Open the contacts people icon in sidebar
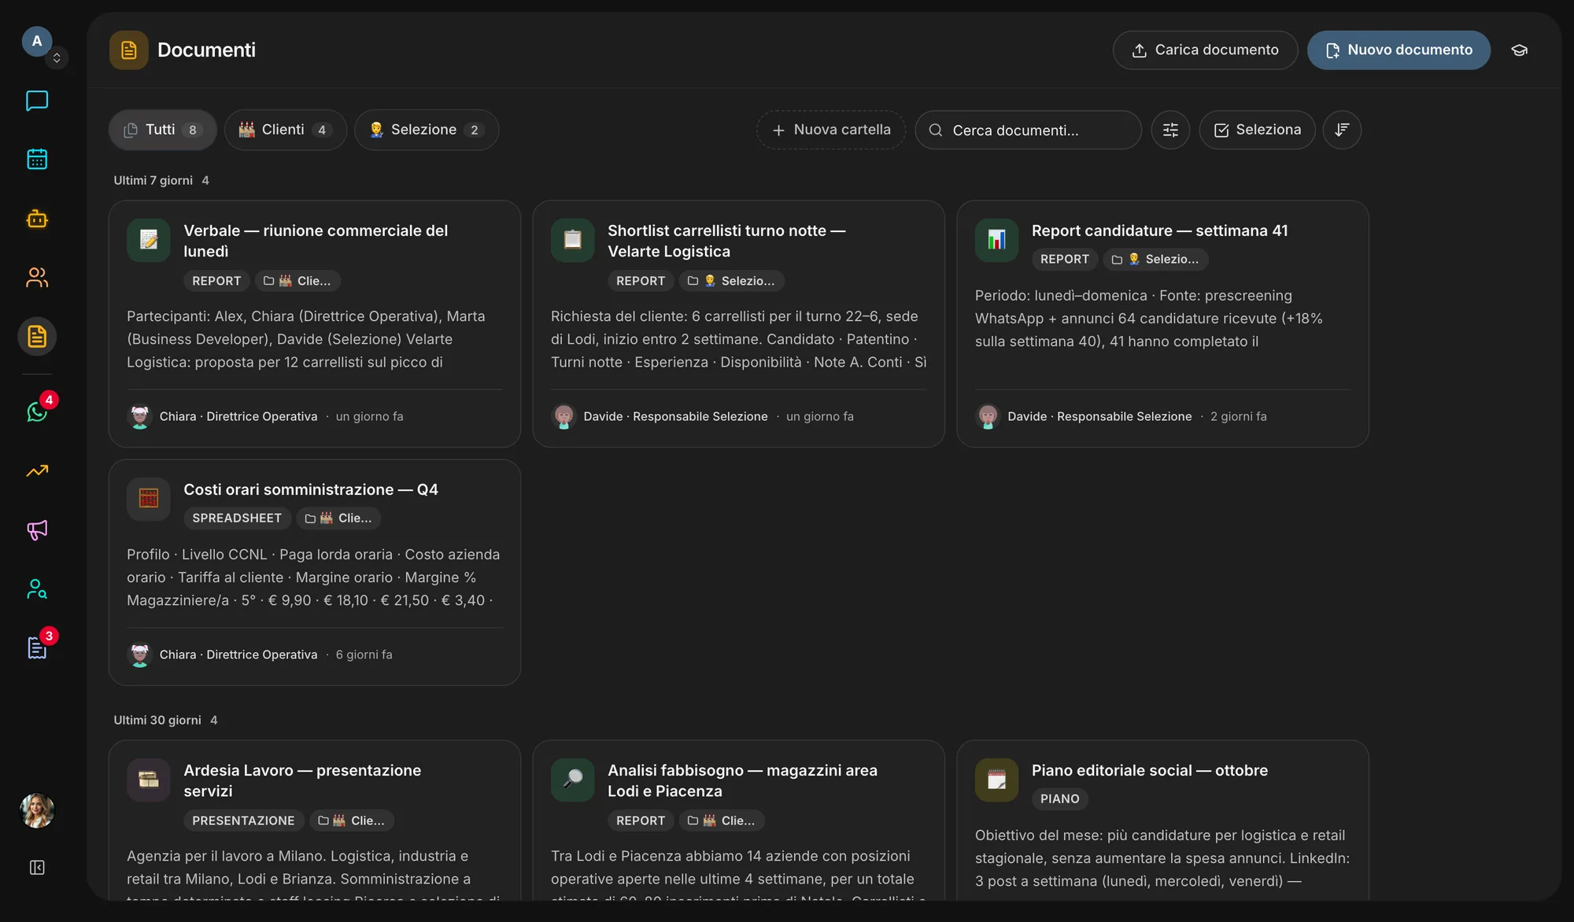This screenshot has width=1574, height=922. pyautogui.click(x=37, y=278)
